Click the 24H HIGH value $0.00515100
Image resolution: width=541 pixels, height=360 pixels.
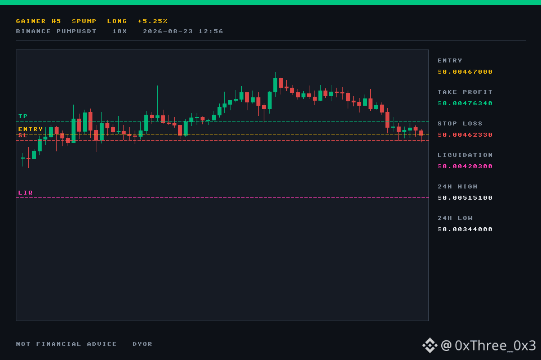click(465, 198)
